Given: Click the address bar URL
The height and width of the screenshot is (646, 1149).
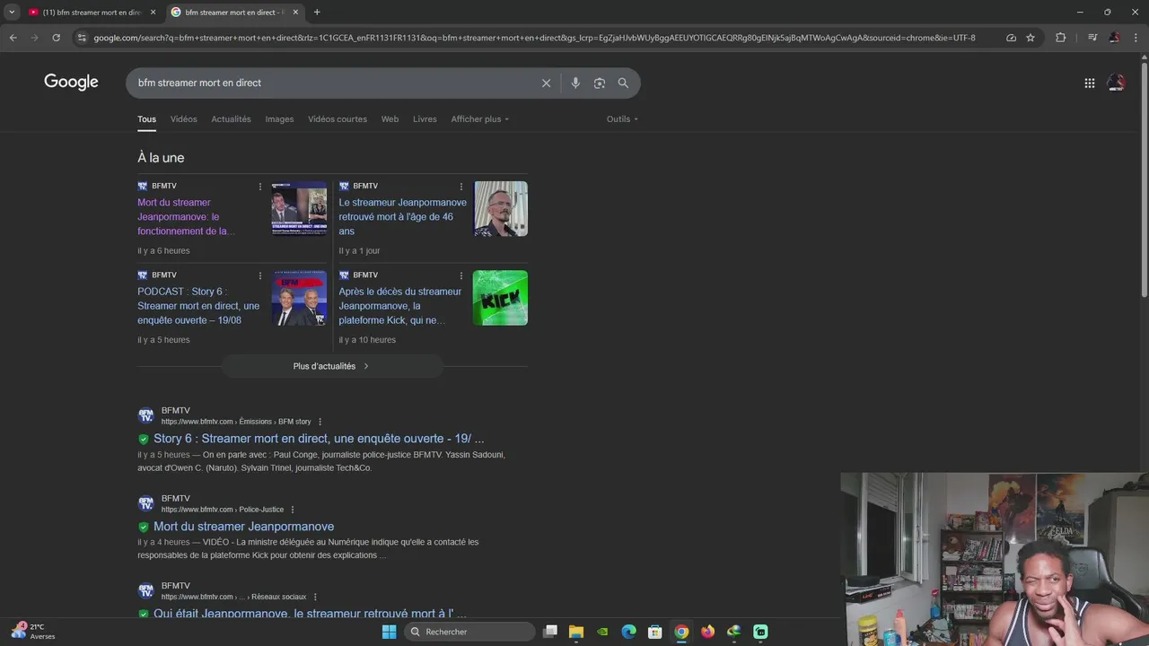Looking at the screenshot, I should pos(534,38).
